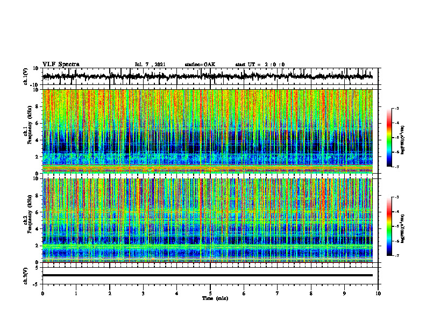
Task: Click time axis tick label "3"
Action: [143, 294]
